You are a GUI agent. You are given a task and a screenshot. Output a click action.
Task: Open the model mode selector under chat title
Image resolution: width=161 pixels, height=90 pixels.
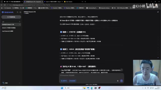point(26,13)
